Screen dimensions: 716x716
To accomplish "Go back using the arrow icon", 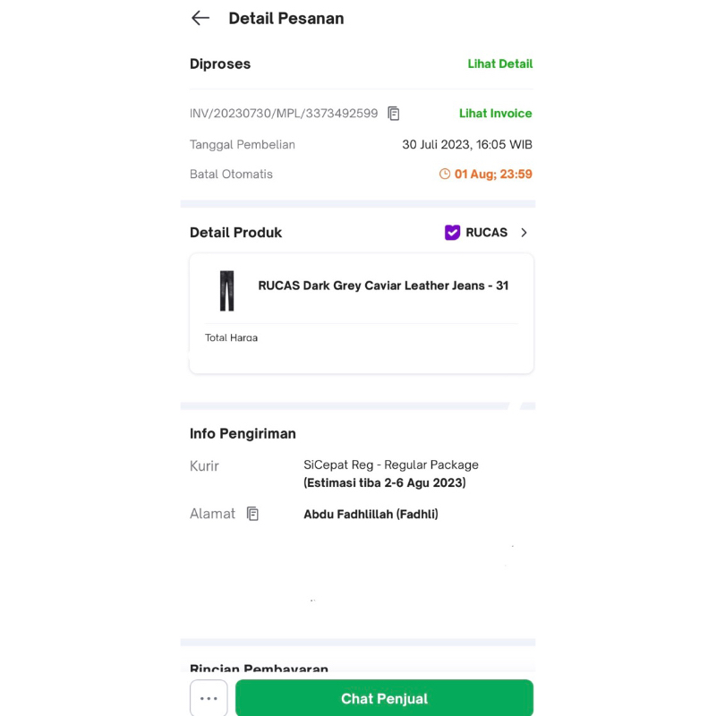I will (x=200, y=18).
